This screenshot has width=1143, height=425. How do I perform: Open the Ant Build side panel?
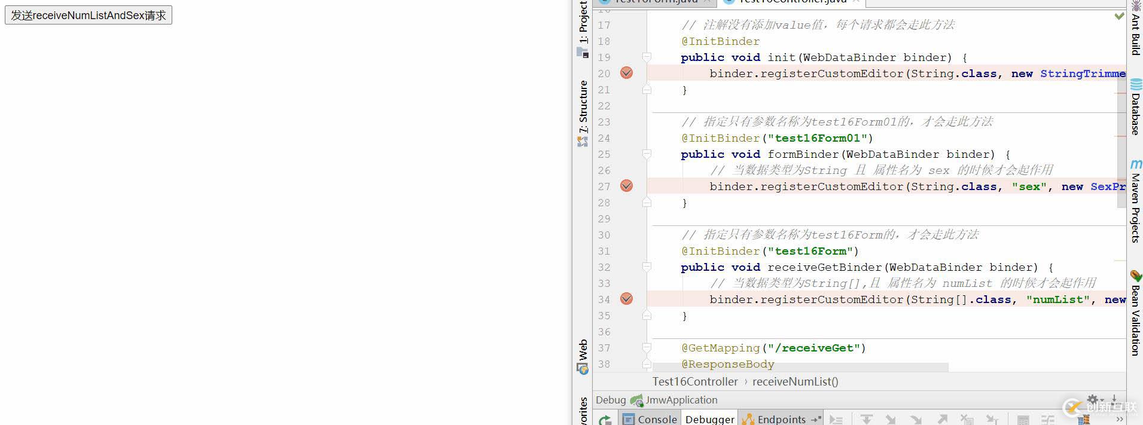coord(1135,34)
